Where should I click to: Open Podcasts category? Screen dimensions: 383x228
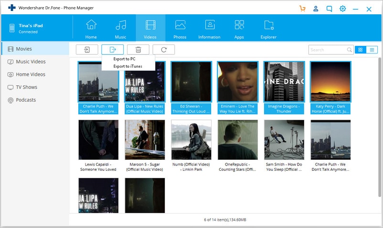tap(35, 100)
